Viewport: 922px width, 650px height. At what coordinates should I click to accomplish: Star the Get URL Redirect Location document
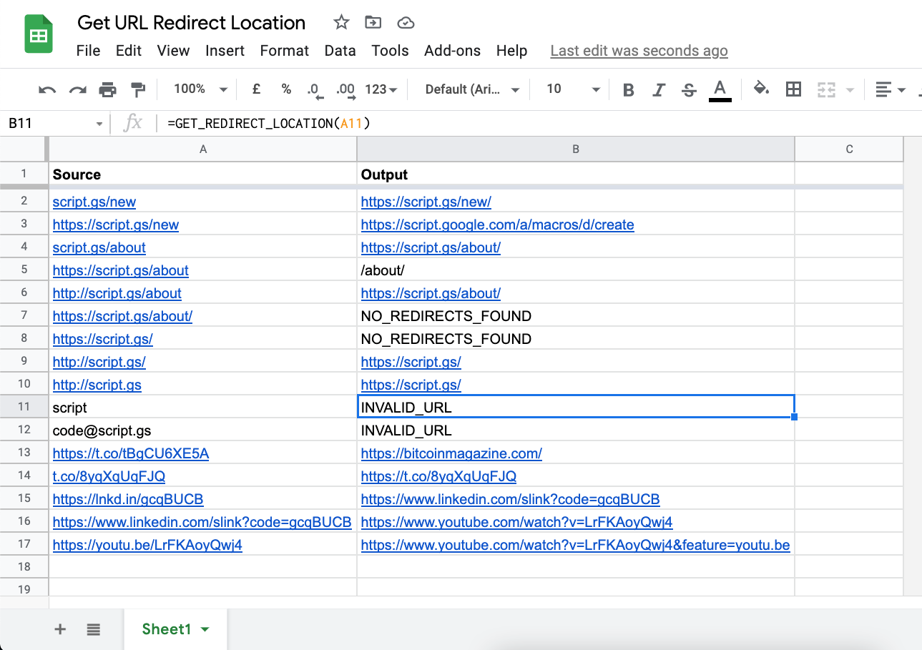(341, 23)
